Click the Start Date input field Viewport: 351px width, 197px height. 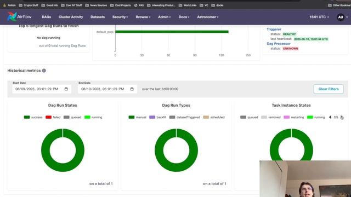click(x=42, y=89)
